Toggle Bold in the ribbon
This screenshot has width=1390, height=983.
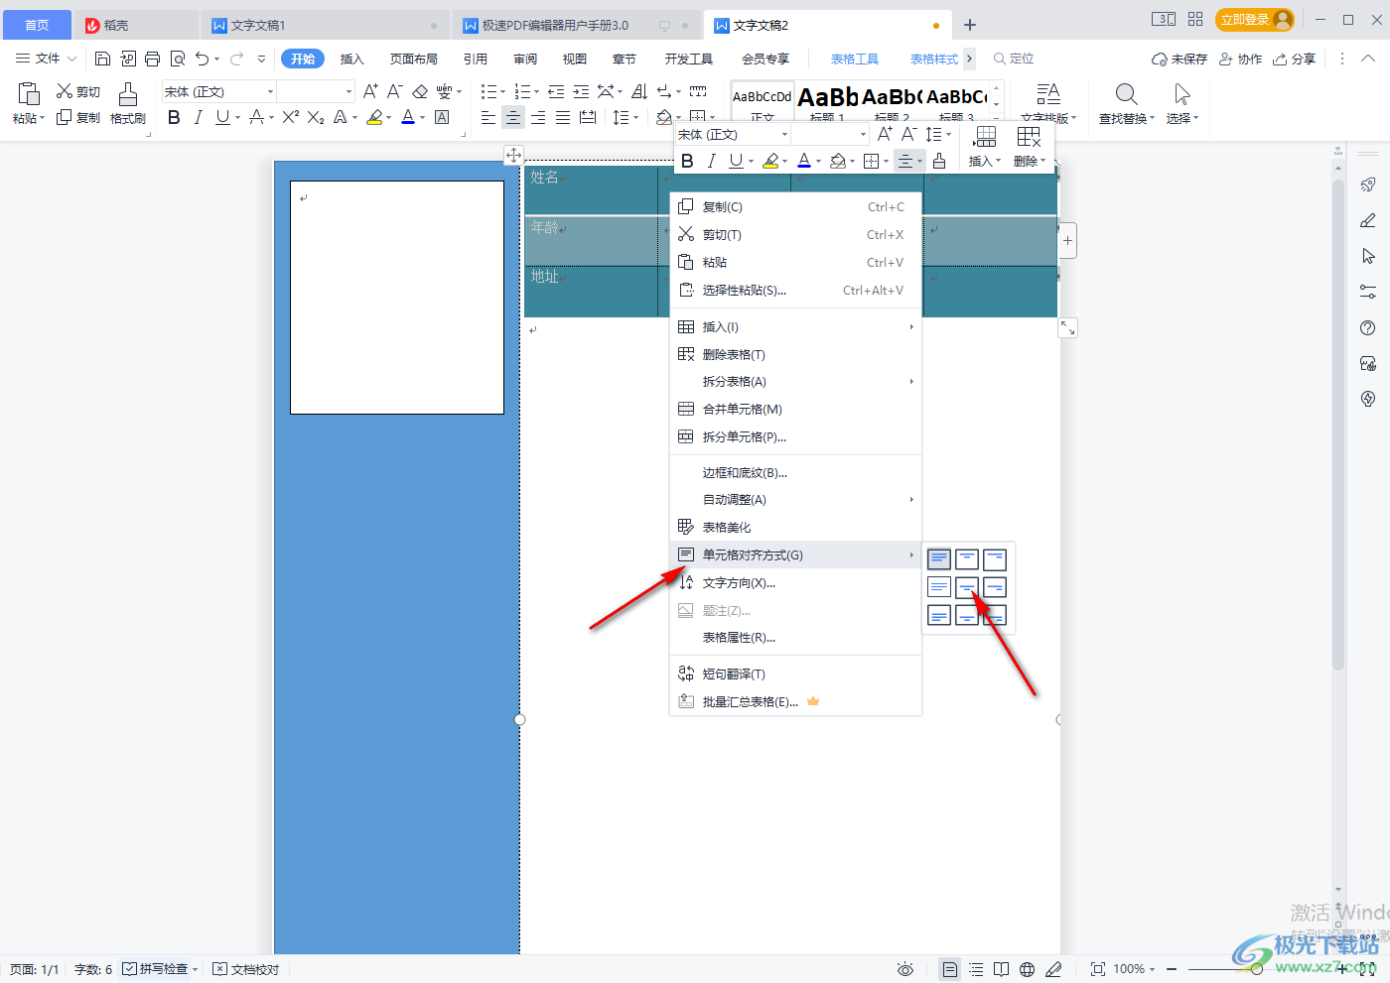point(174,117)
